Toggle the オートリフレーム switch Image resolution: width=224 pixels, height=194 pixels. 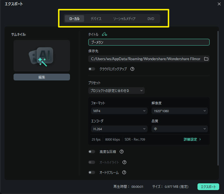click(x=92, y=172)
